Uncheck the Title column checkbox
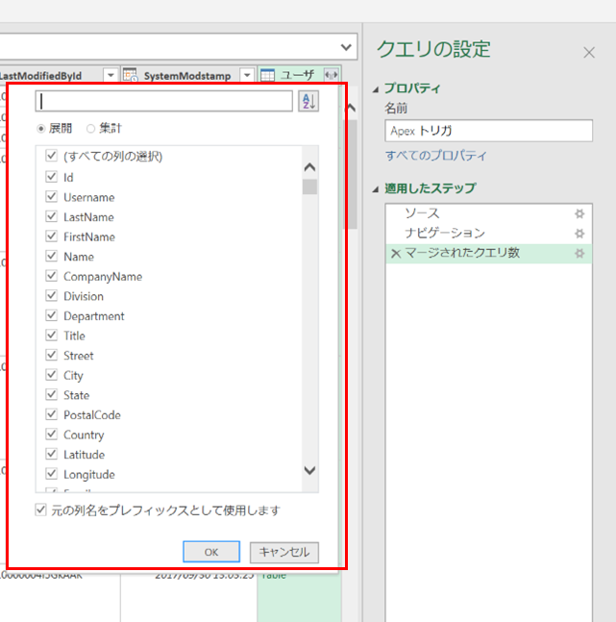Screen dimensions: 616x622 [x=52, y=336]
